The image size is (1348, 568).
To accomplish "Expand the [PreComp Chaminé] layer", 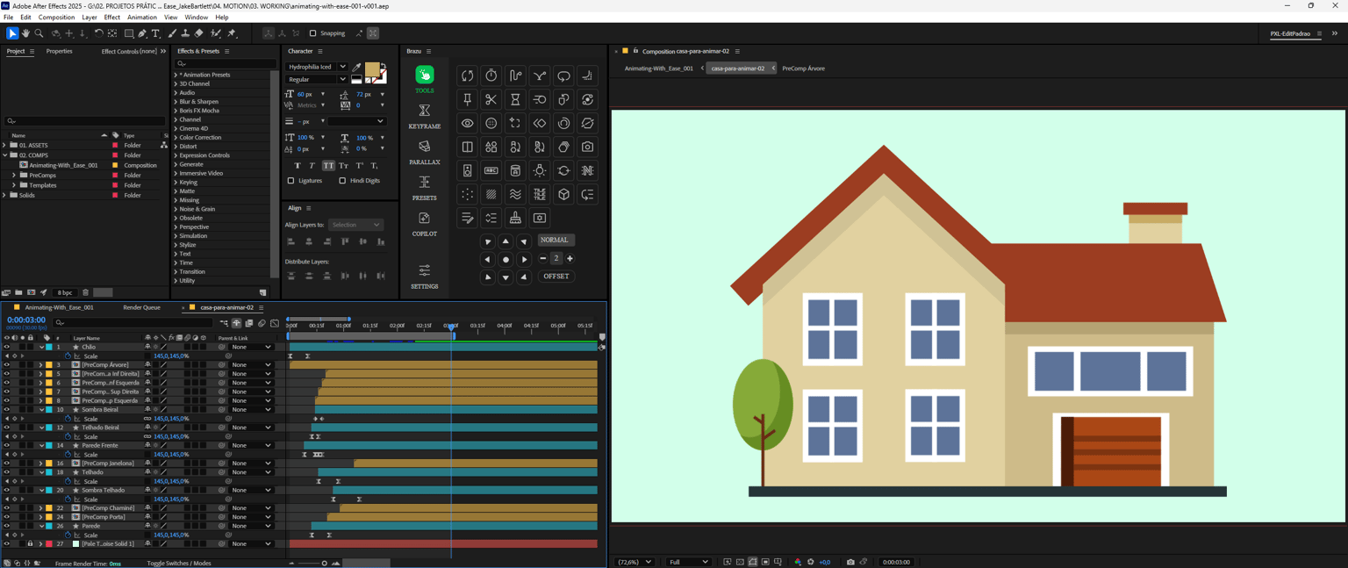I will point(41,508).
